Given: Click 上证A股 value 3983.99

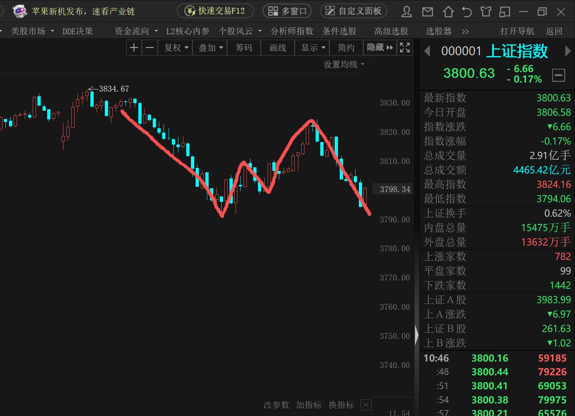Looking at the screenshot, I should (554, 300).
